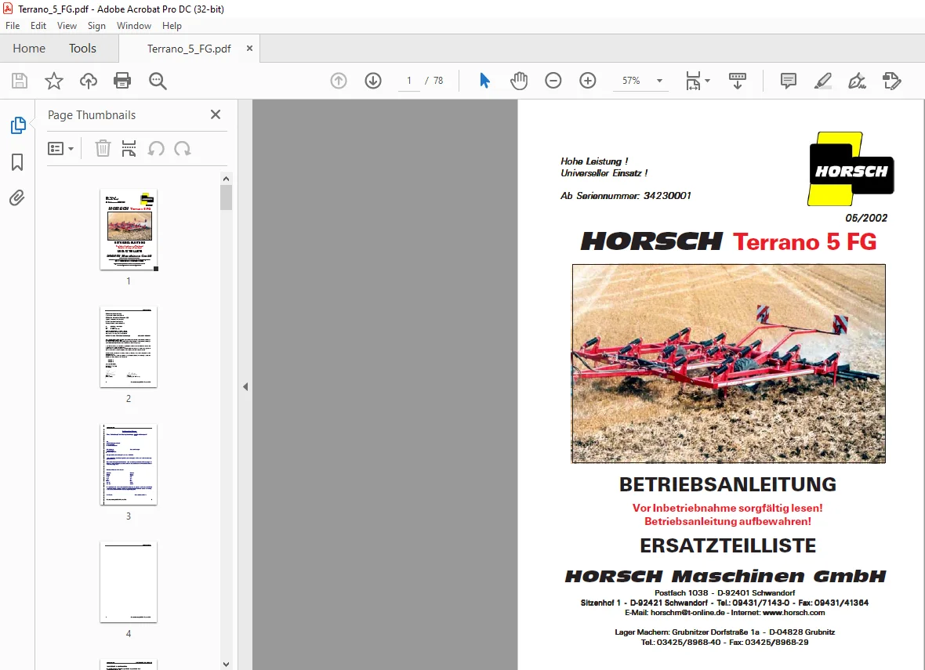Click the 57% zoom value field

click(631, 81)
